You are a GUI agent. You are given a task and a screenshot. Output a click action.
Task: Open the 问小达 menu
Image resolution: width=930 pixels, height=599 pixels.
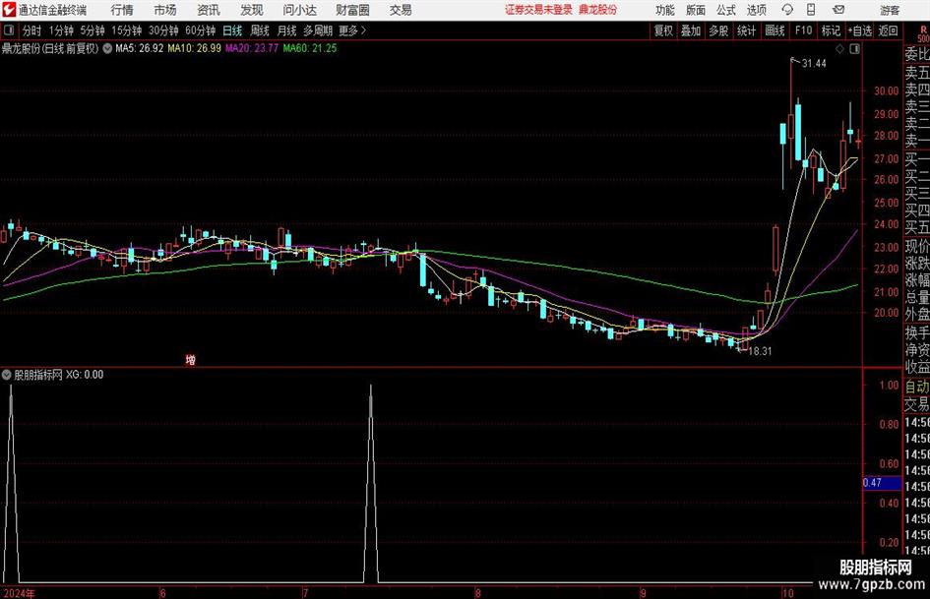299,10
